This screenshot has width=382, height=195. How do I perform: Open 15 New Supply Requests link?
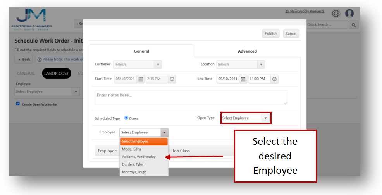coord(305,12)
